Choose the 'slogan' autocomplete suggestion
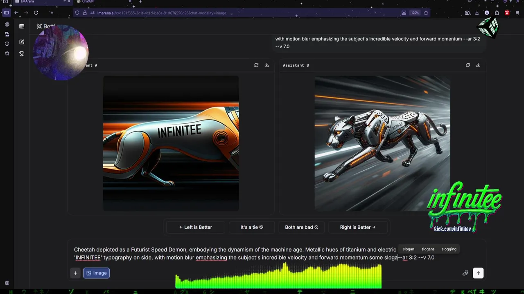Viewport: 524px width, 294px height. pos(409,249)
